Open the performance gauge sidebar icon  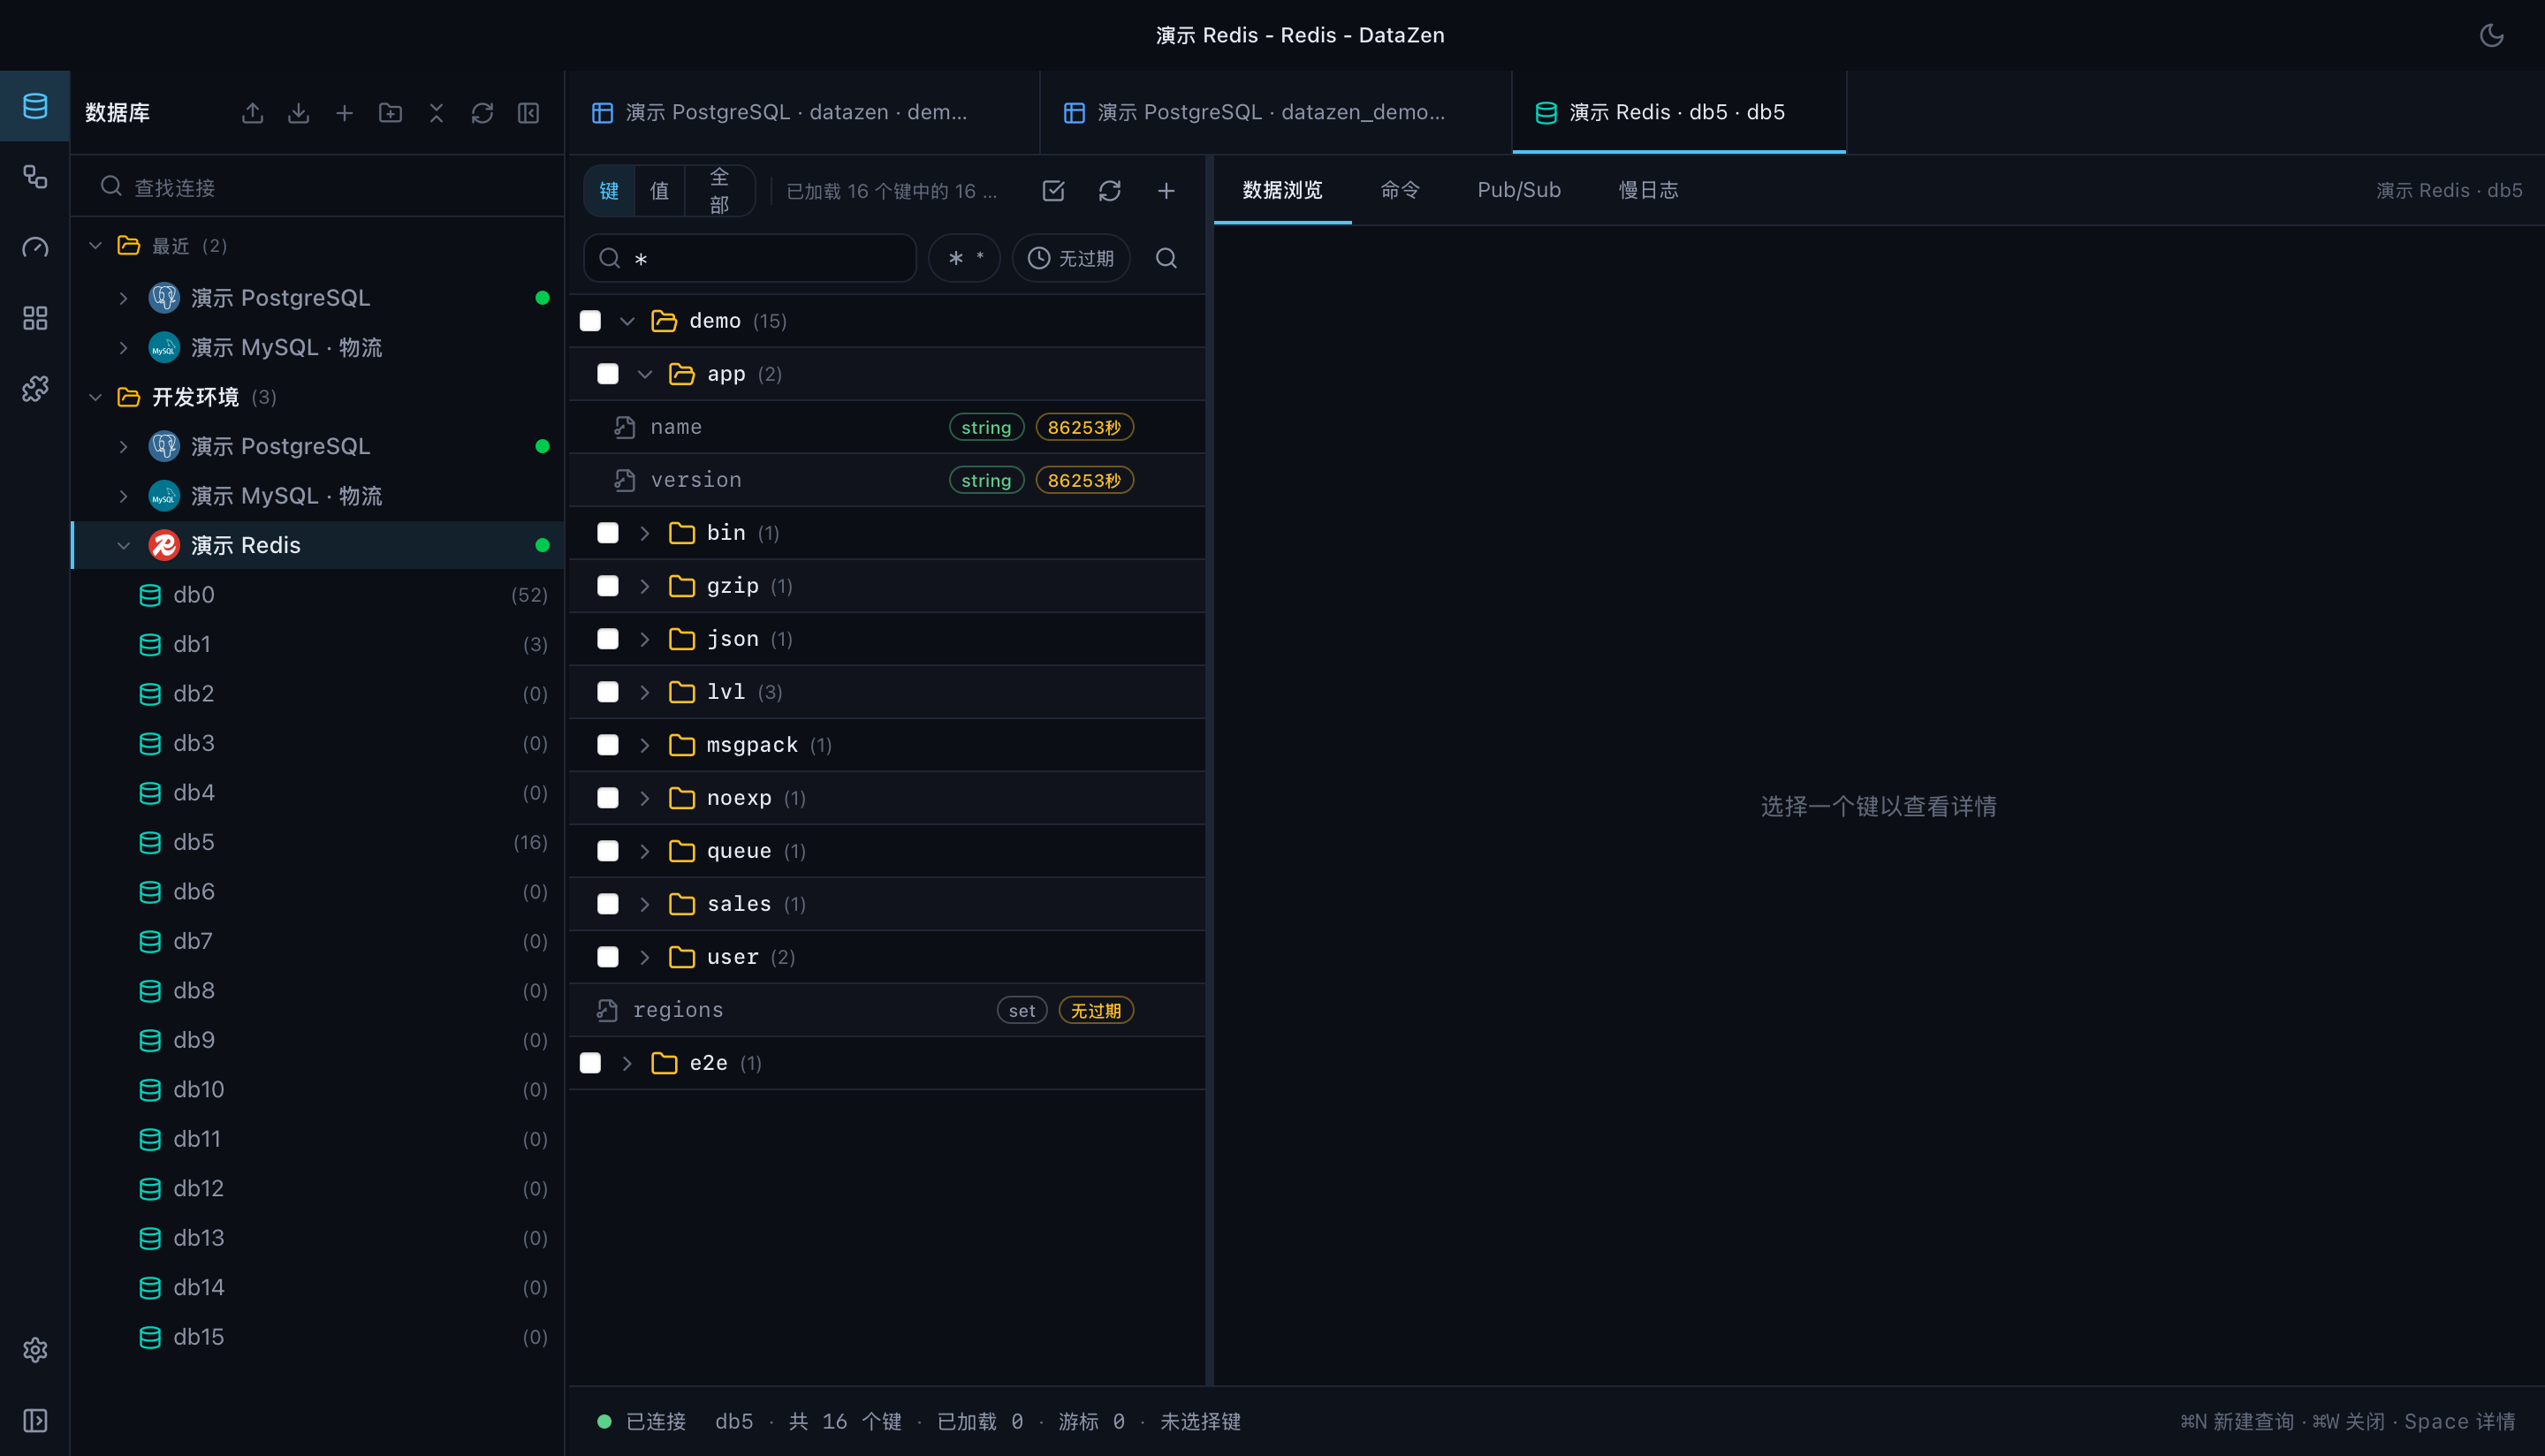(35, 247)
